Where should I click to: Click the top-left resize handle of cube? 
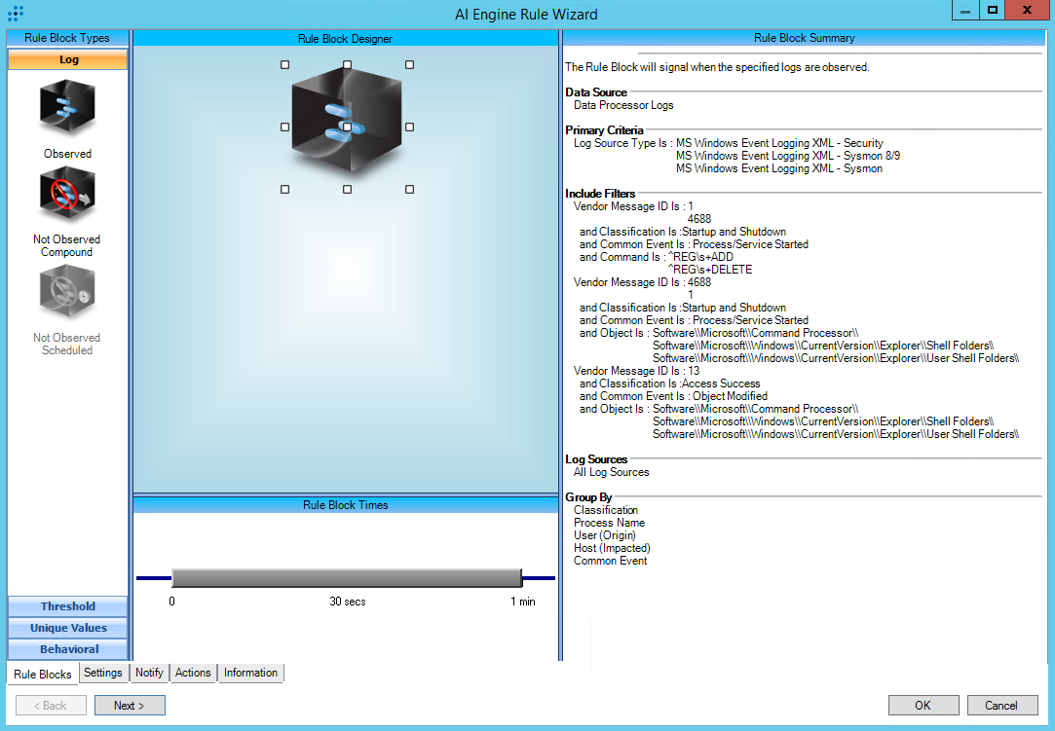(x=284, y=64)
